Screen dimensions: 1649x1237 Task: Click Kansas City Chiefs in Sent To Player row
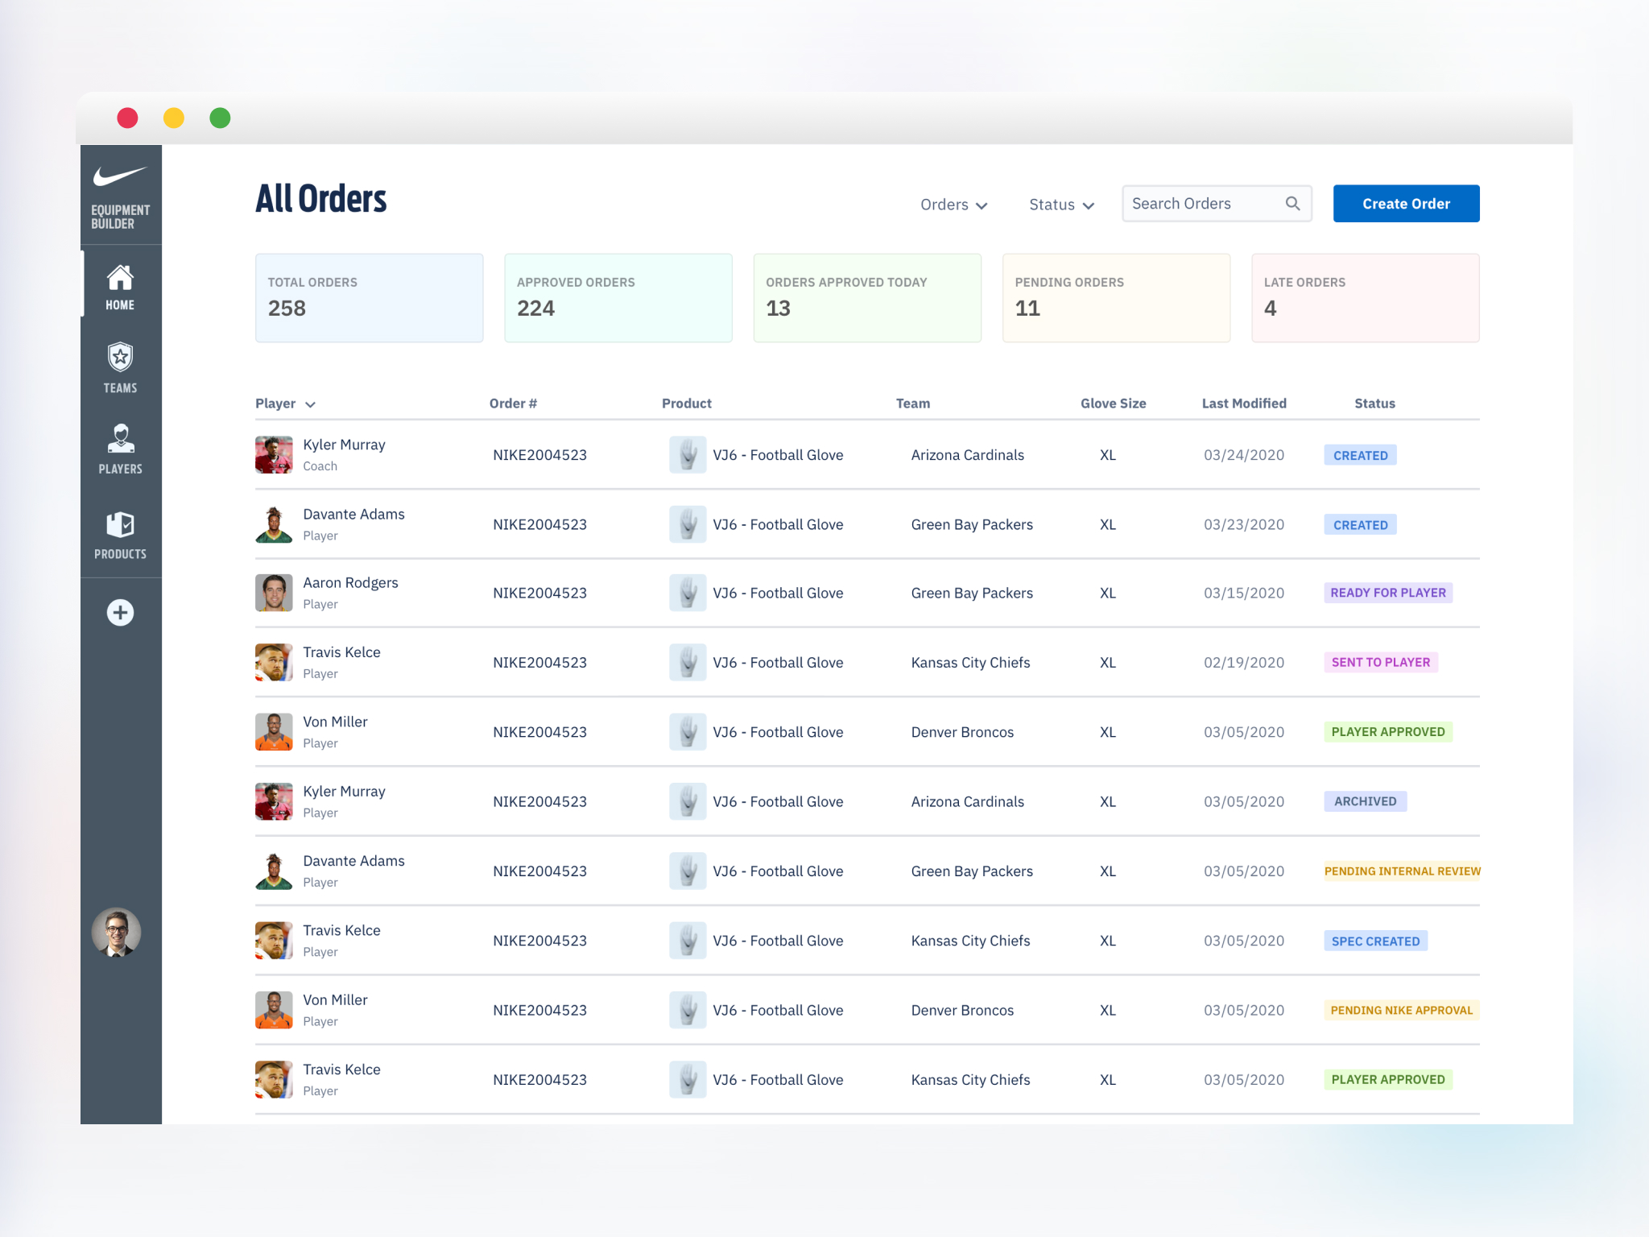[970, 663]
